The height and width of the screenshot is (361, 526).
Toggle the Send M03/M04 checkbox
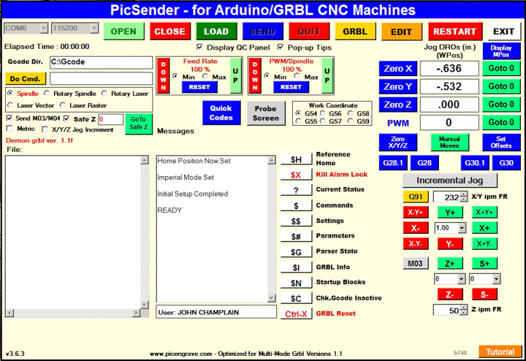9,118
